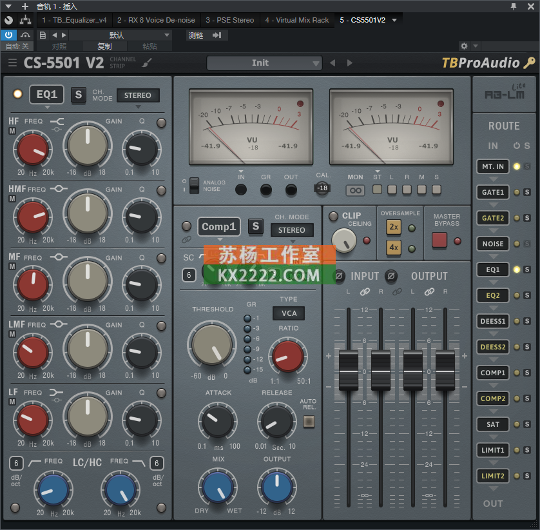
Task: Click the pin window icon
Action: pos(514,6)
